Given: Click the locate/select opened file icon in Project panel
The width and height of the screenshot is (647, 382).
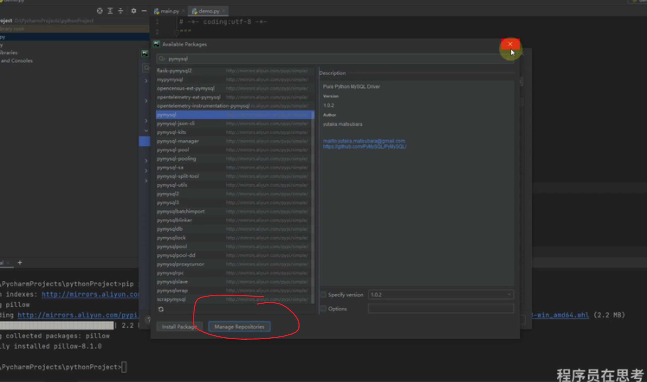Looking at the screenshot, I should tap(100, 11).
